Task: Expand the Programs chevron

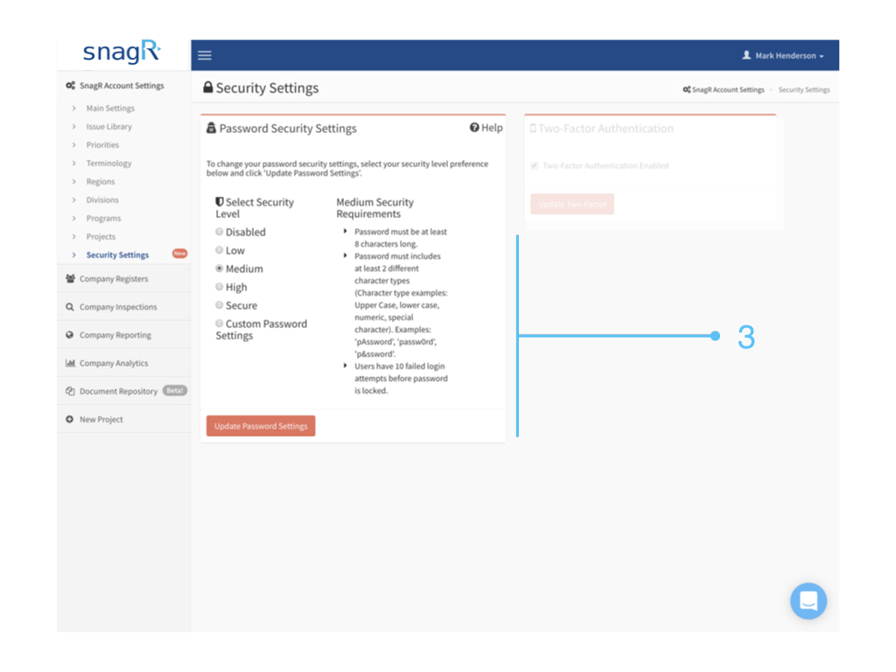Action: click(x=73, y=218)
